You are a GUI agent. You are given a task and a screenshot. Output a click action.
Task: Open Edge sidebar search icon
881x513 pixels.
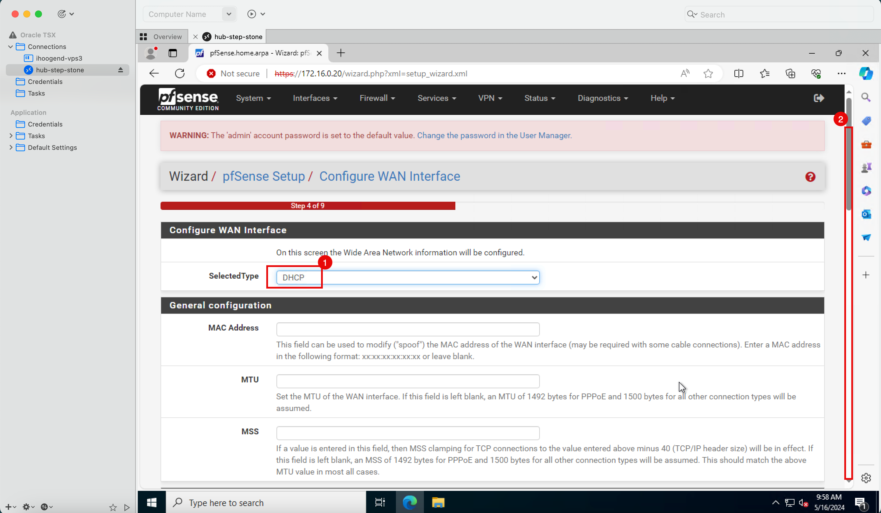click(866, 97)
